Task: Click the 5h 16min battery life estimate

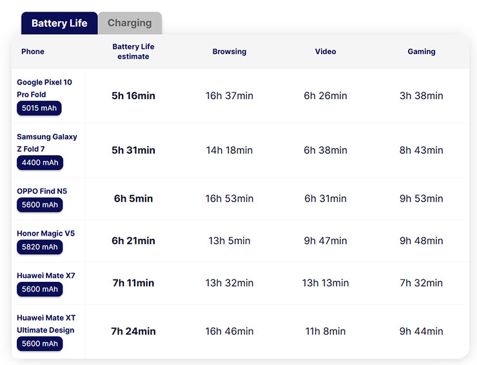Action: pyautogui.click(x=133, y=96)
